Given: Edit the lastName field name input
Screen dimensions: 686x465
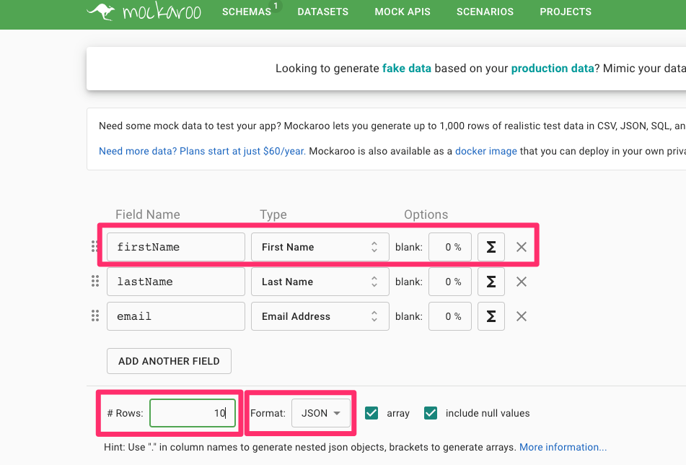Looking at the screenshot, I should pyautogui.click(x=176, y=282).
